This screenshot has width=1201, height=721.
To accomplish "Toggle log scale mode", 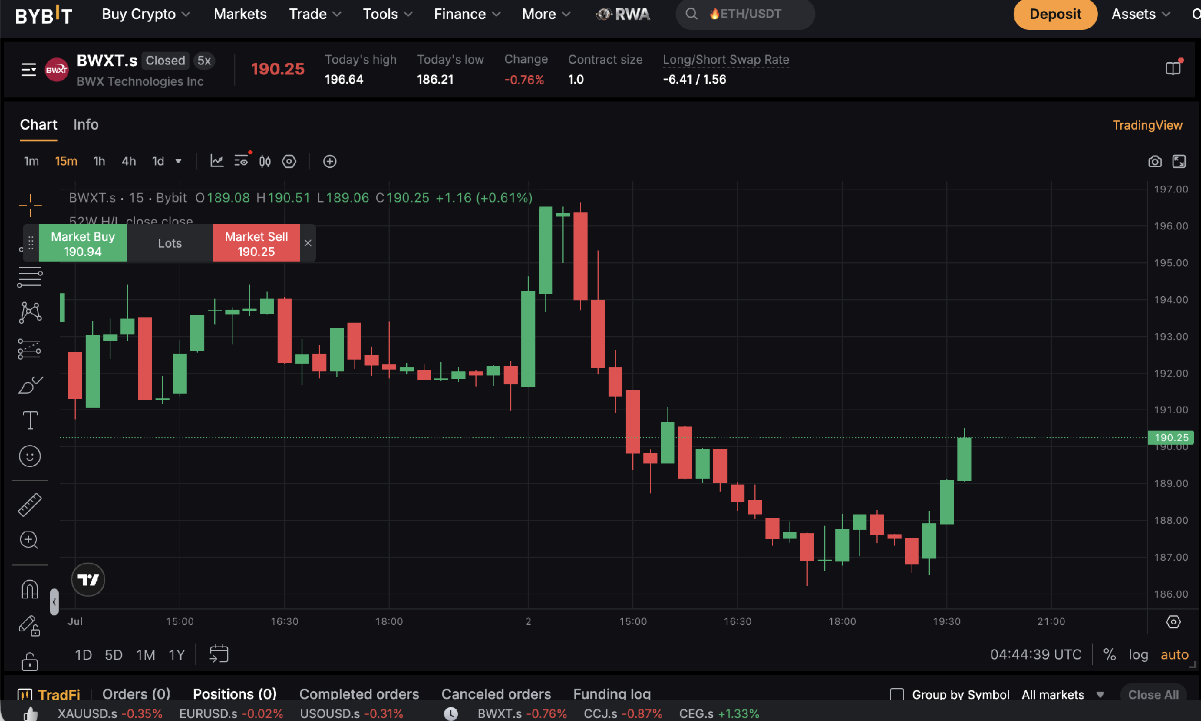I will pos(1138,655).
